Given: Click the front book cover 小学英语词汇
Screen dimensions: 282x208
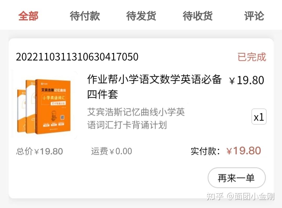Looking at the screenshot, I should [53, 107].
